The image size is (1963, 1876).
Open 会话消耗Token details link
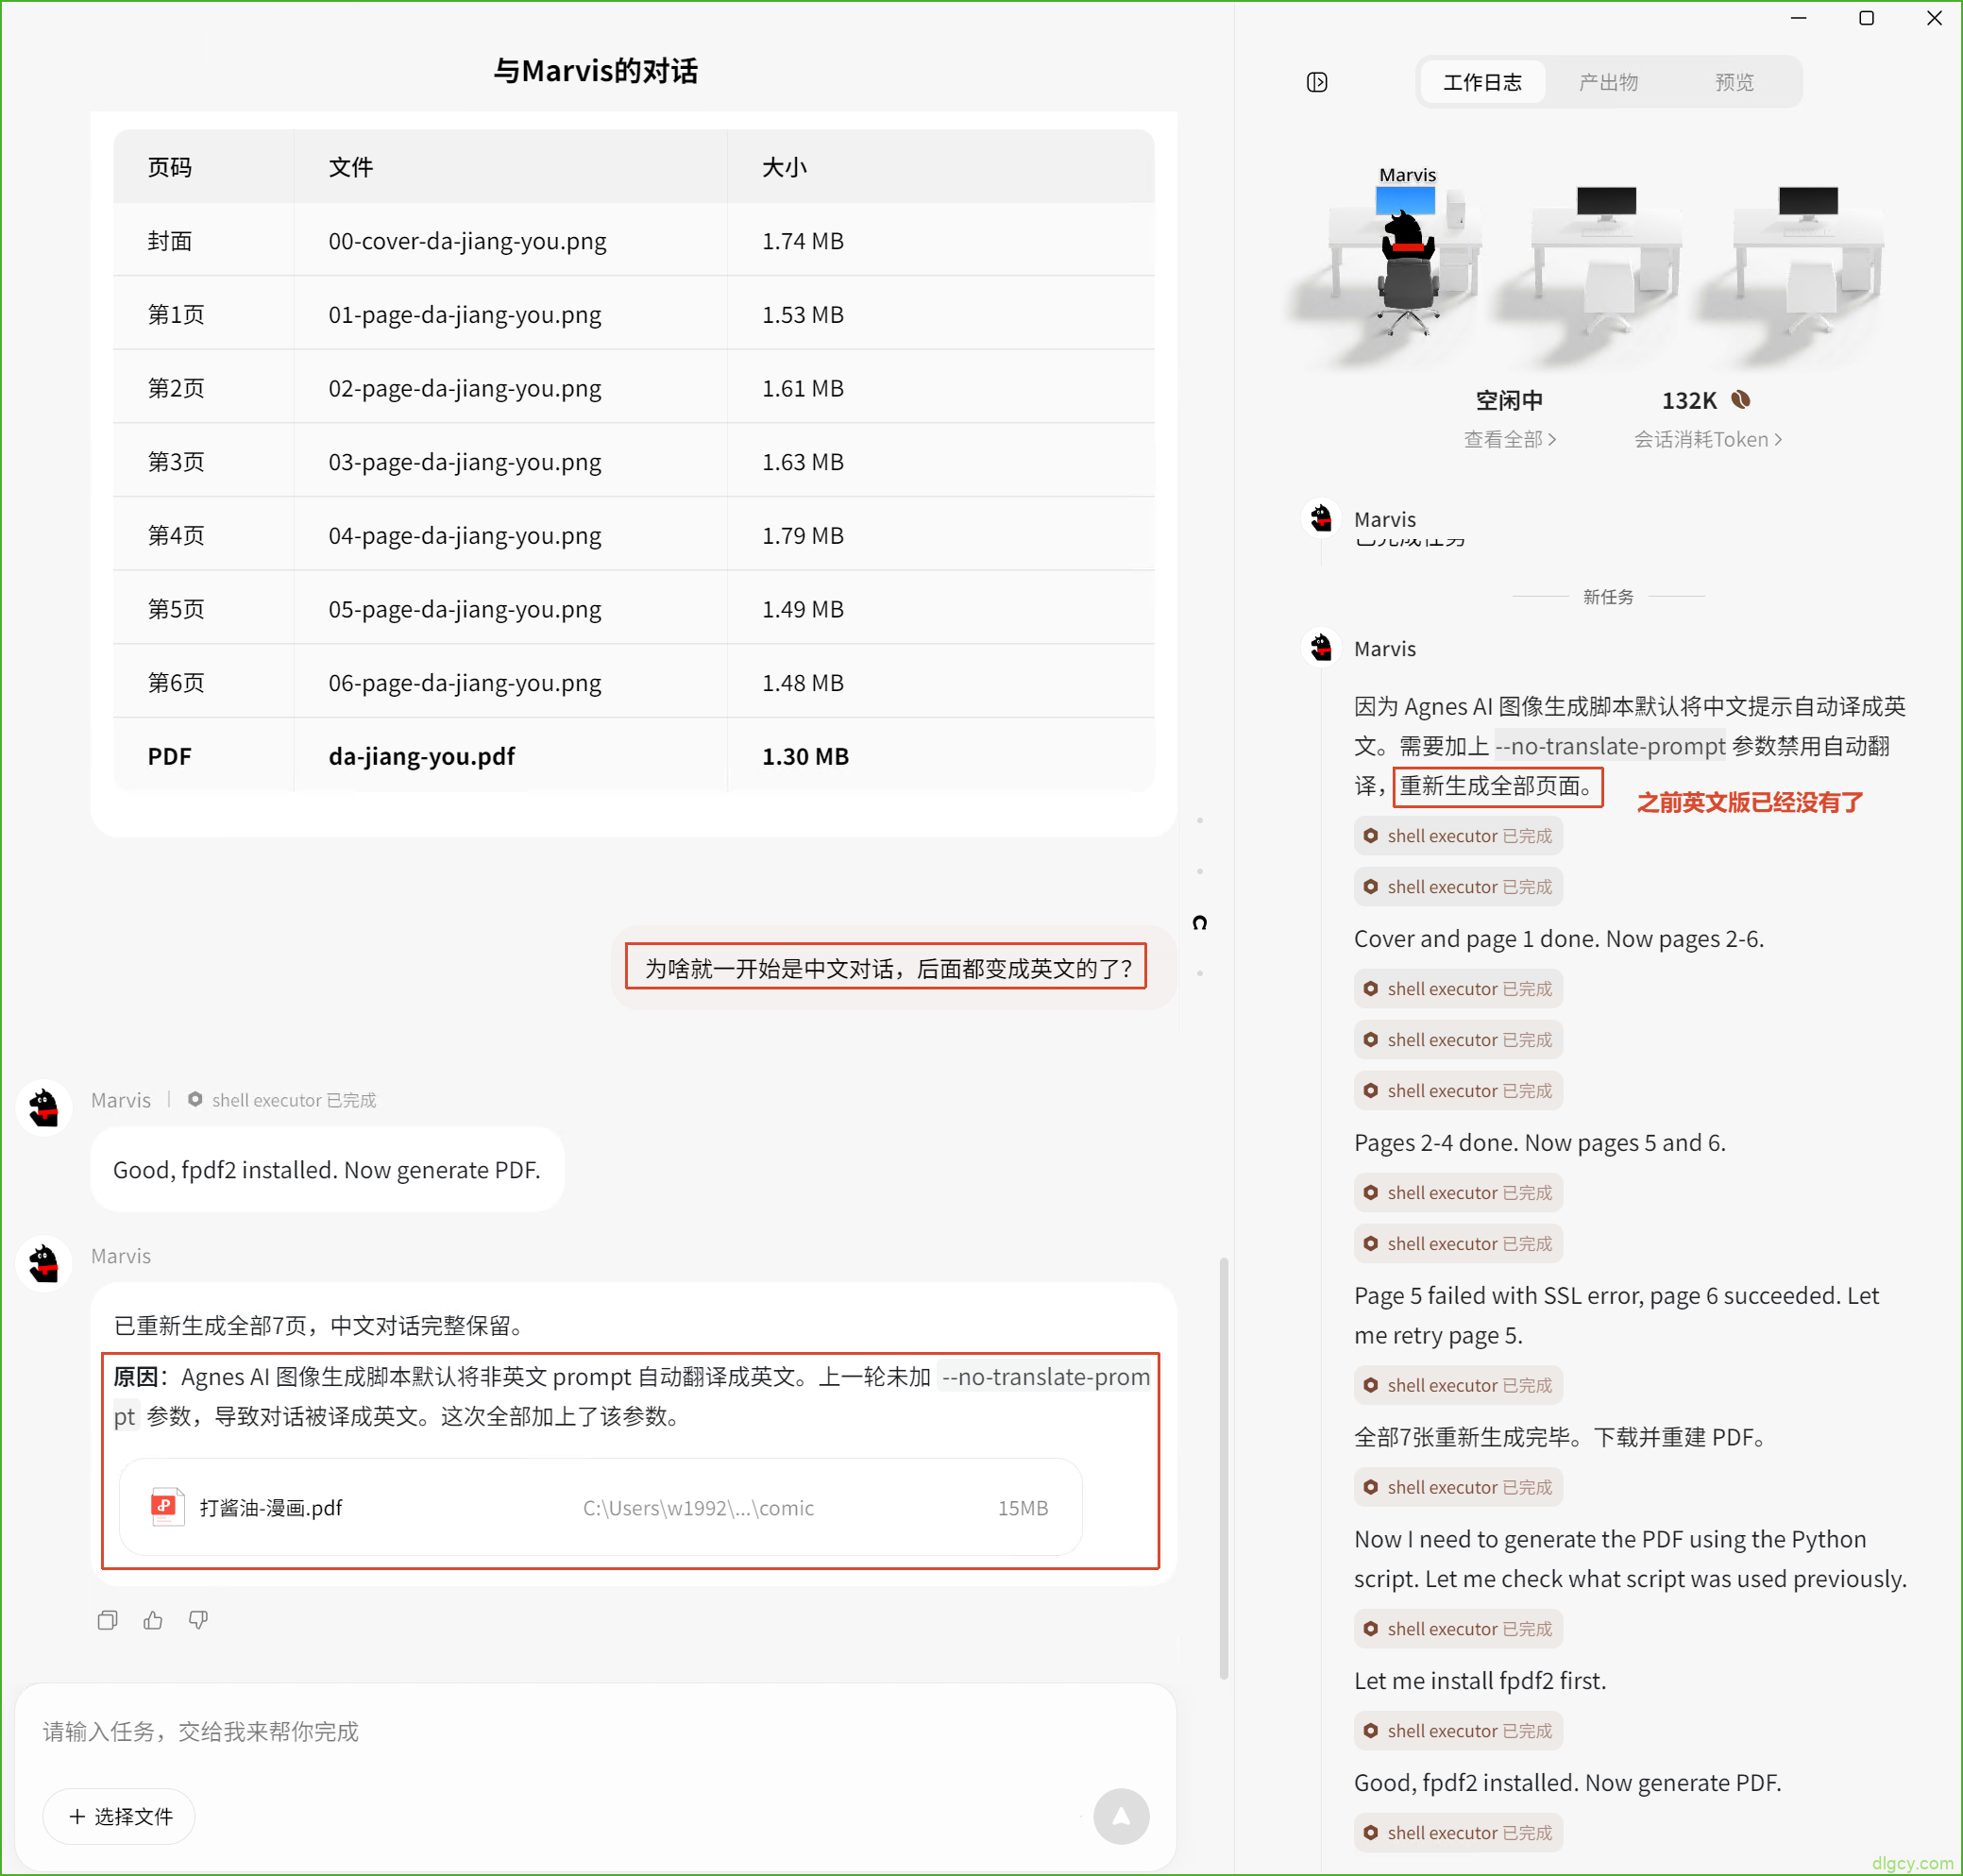point(1708,439)
